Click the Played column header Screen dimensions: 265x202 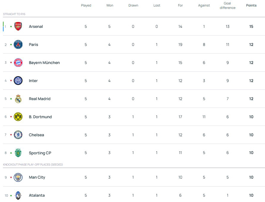pyautogui.click(x=86, y=6)
